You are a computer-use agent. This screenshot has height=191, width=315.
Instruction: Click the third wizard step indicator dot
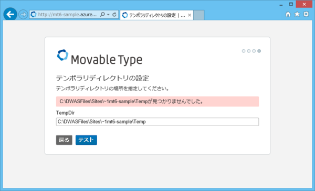[254, 51]
